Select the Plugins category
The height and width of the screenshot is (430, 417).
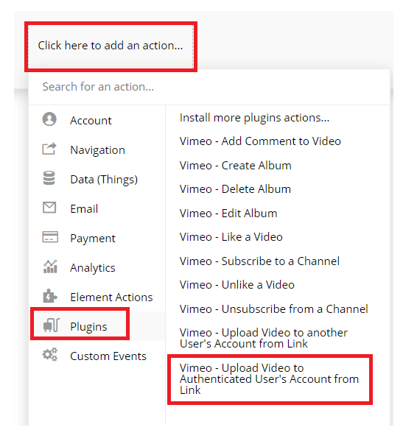point(97,326)
